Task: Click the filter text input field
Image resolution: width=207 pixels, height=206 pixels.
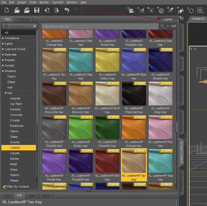Action: point(100,26)
